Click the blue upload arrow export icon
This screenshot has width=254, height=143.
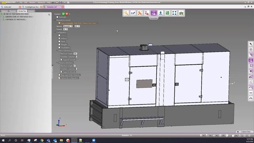tap(160, 13)
